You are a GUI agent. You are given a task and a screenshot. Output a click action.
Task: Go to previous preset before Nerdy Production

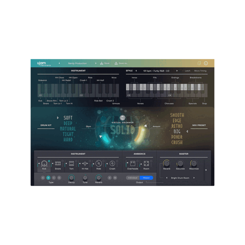click(59, 63)
